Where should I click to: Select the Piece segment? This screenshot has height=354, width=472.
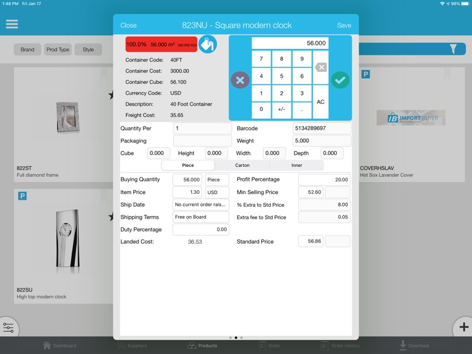188,165
